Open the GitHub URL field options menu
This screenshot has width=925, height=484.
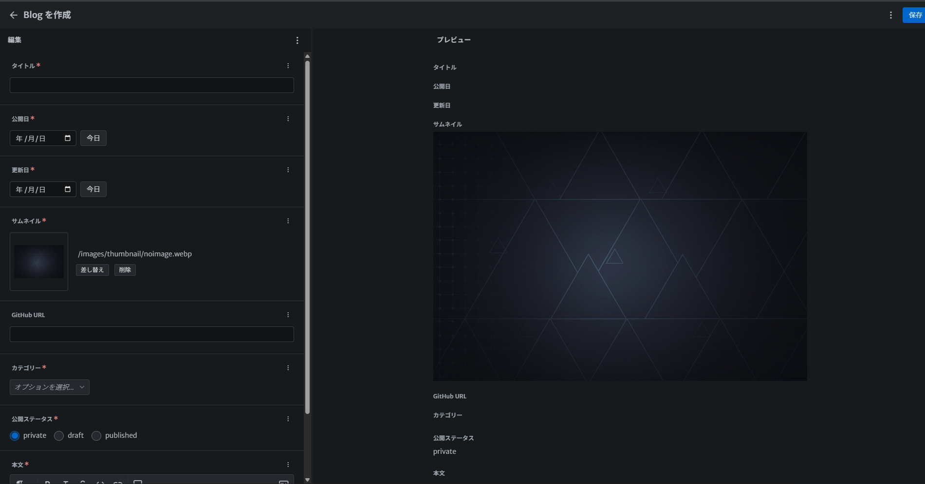coord(288,315)
